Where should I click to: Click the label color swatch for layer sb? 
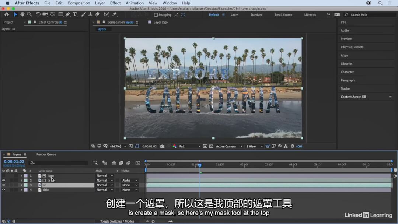click(26, 185)
